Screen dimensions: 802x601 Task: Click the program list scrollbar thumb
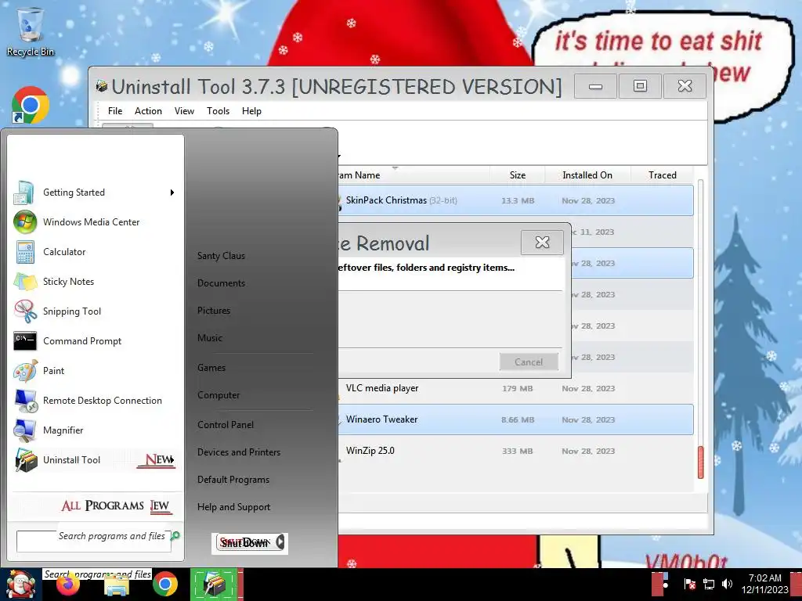[x=700, y=462]
